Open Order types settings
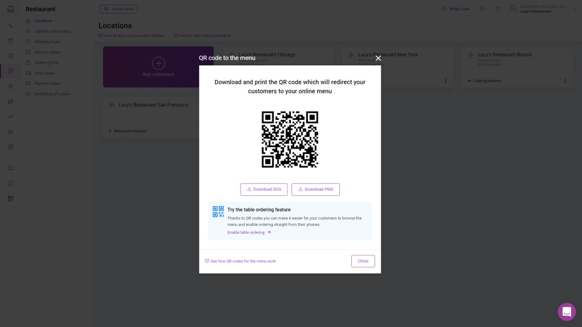The height and width of the screenshot is (327, 582). coord(44,73)
